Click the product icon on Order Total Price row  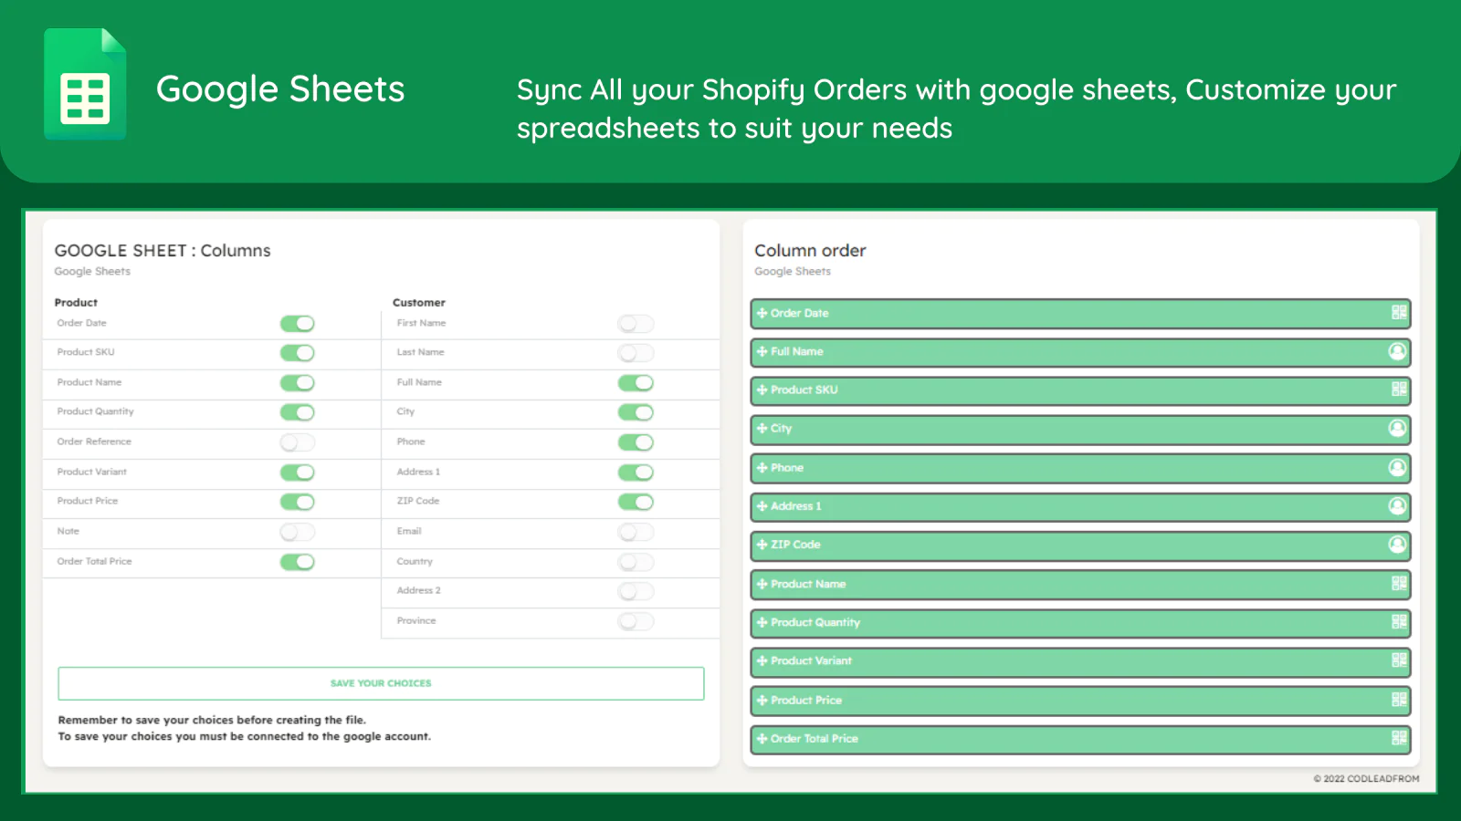click(1398, 738)
